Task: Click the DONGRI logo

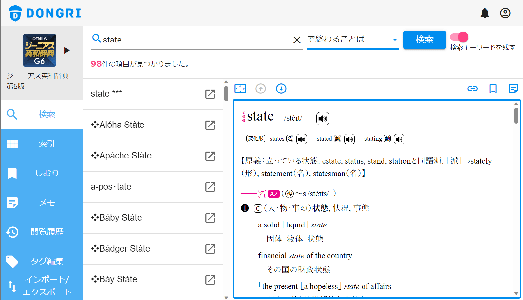Action: [x=45, y=13]
